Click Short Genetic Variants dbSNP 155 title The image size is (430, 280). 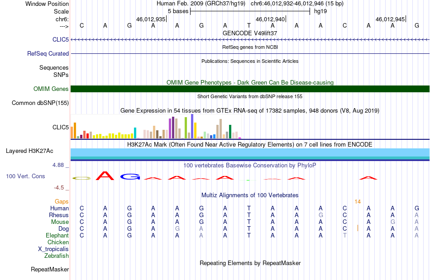pos(250,96)
